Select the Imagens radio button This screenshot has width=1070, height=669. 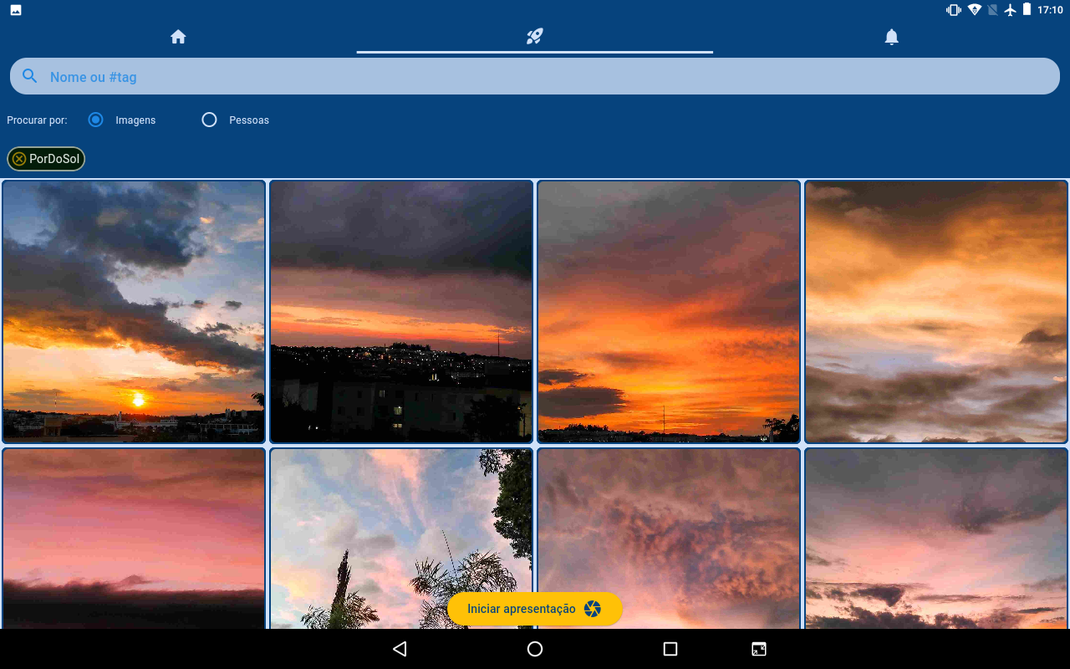(x=95, y=120)
